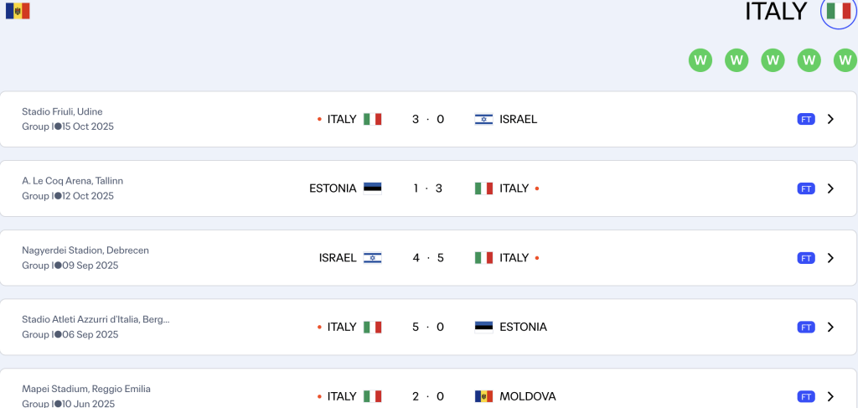
Task: Click the circled Italy flag in header
Action: click(838, 11)
